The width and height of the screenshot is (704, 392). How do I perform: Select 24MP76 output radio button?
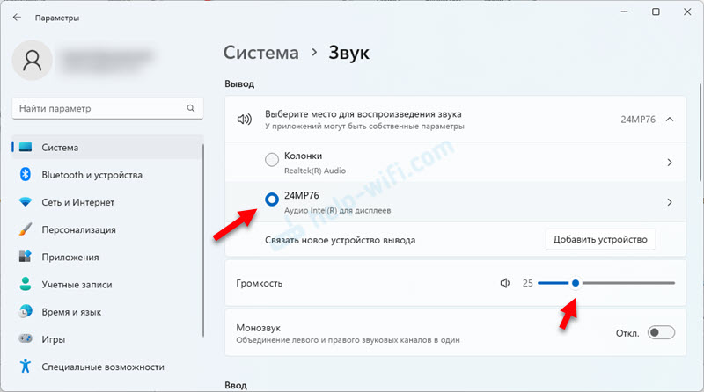coord(272,201)
